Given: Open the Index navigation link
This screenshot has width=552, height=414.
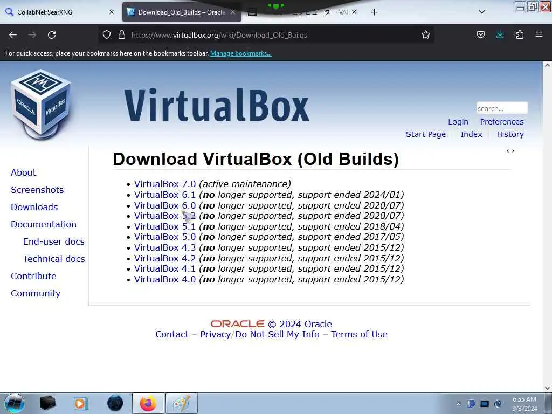Looking at the screenshot, I should coord(471,134).
